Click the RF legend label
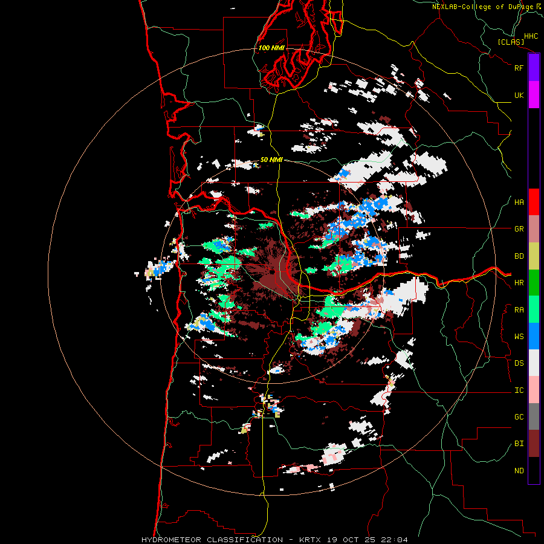This screenshot has width=544, height=544. coord(519,68)
